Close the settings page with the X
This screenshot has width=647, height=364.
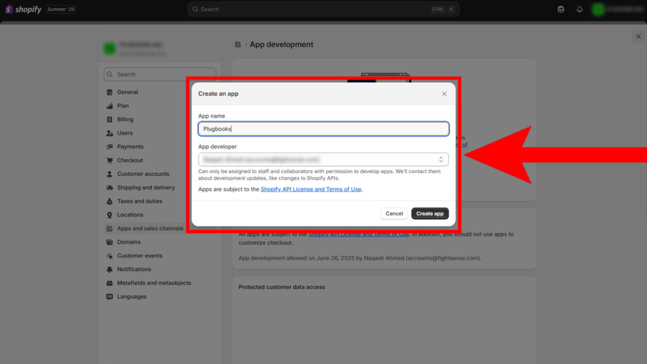(638, 36)
